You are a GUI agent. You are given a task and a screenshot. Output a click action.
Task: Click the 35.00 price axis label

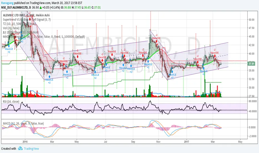click(251, 70)
